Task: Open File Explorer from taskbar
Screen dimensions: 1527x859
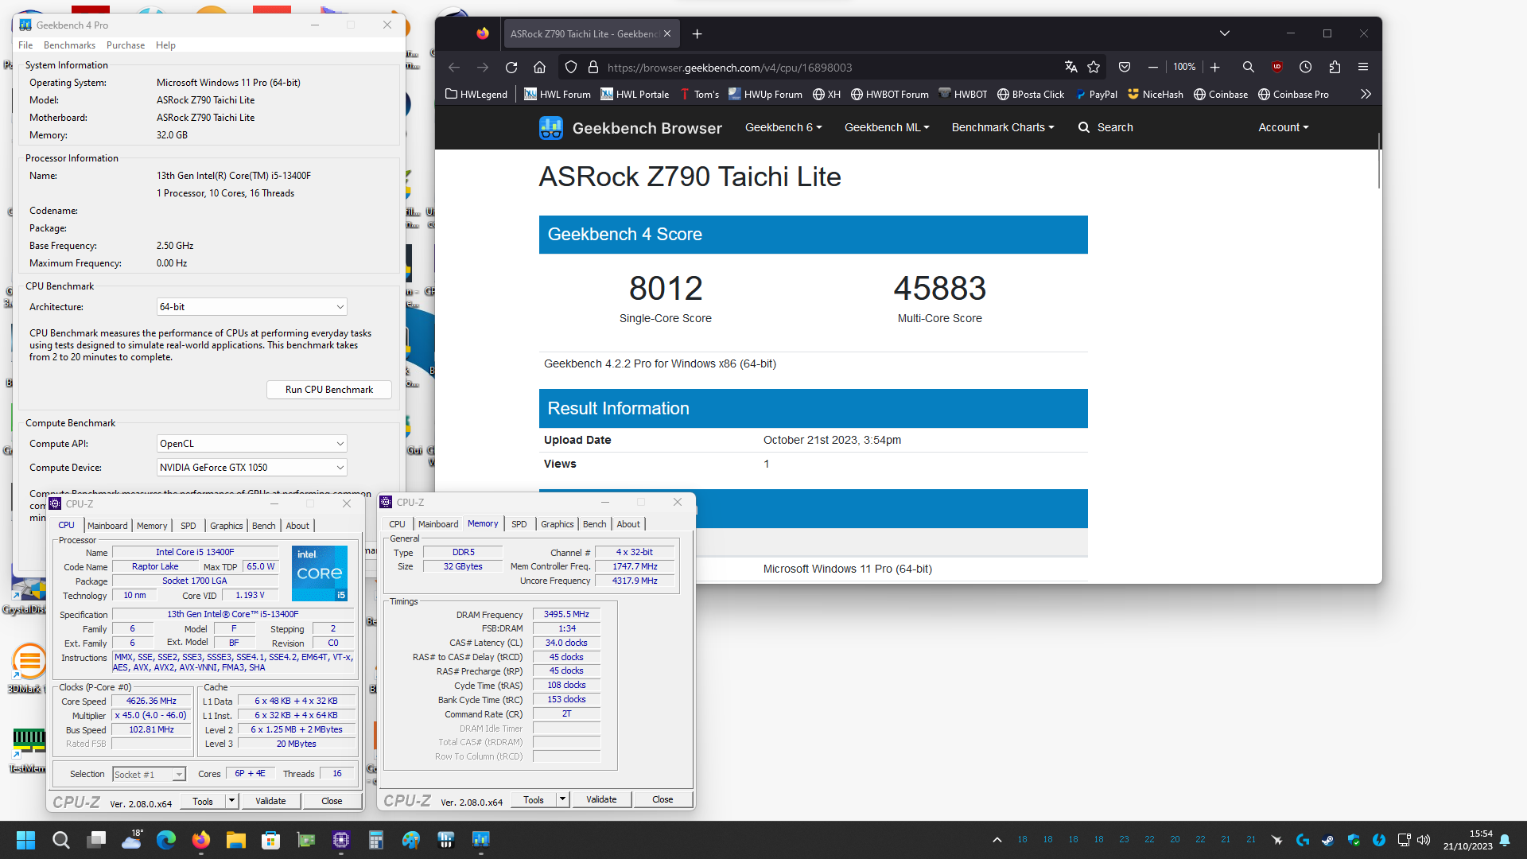Action: coord(235,840)
